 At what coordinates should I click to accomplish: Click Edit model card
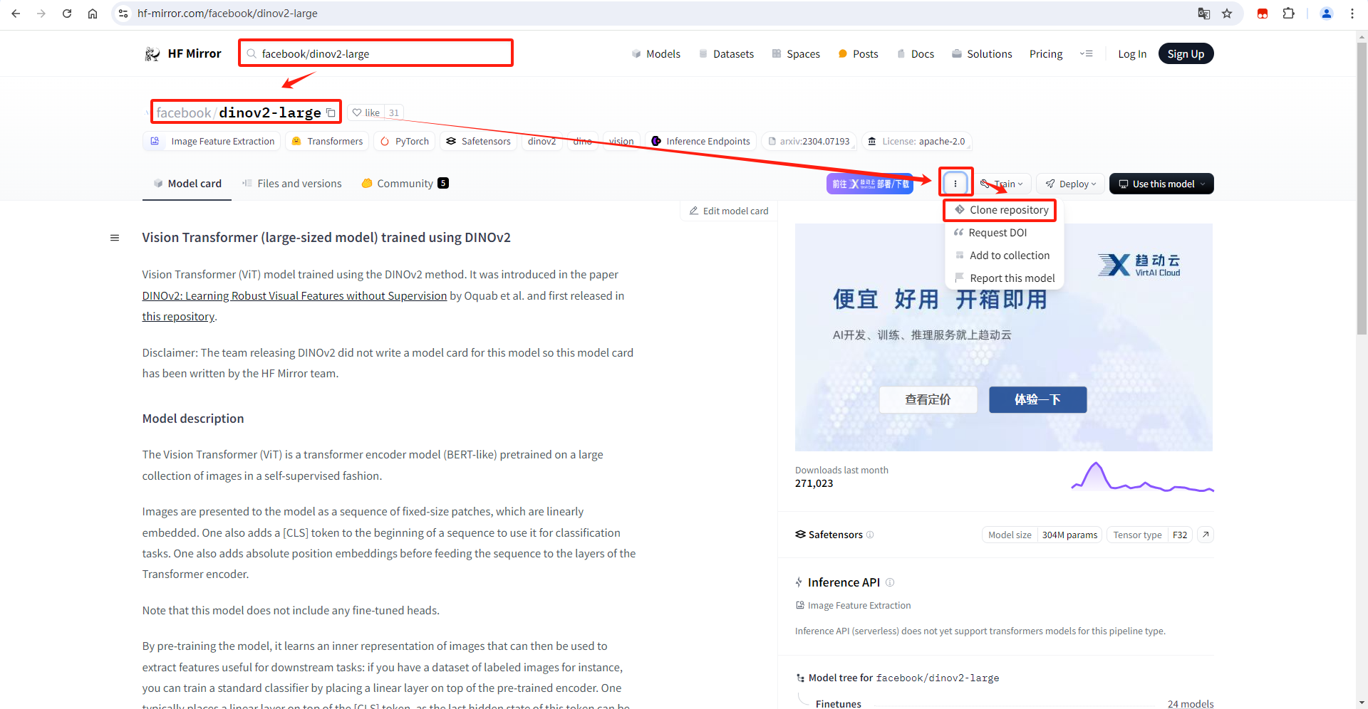click(728, 211)
